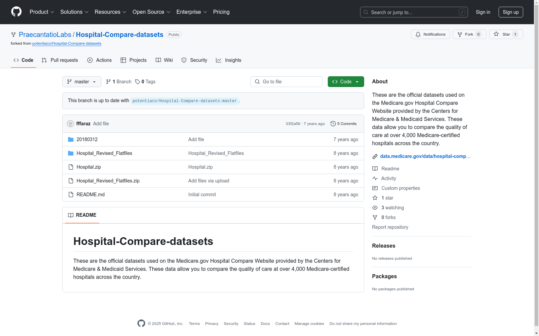Viewport: 539px width, 336px height.
Task: Click the Hospital_Revised_Flatfiles folder icon
Action: click(71, 153)
